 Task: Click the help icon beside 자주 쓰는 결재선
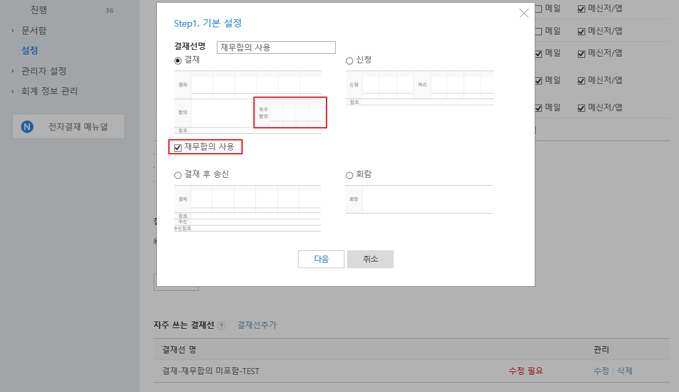[221, 325]
